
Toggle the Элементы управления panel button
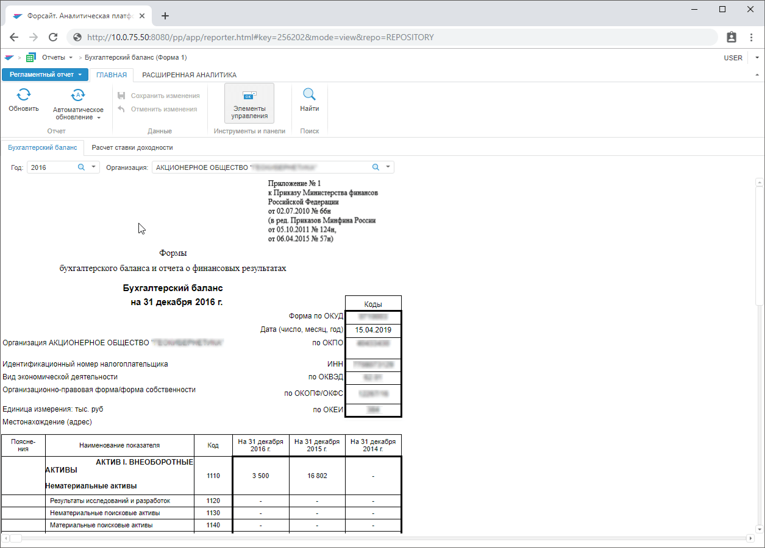[249, 103]
